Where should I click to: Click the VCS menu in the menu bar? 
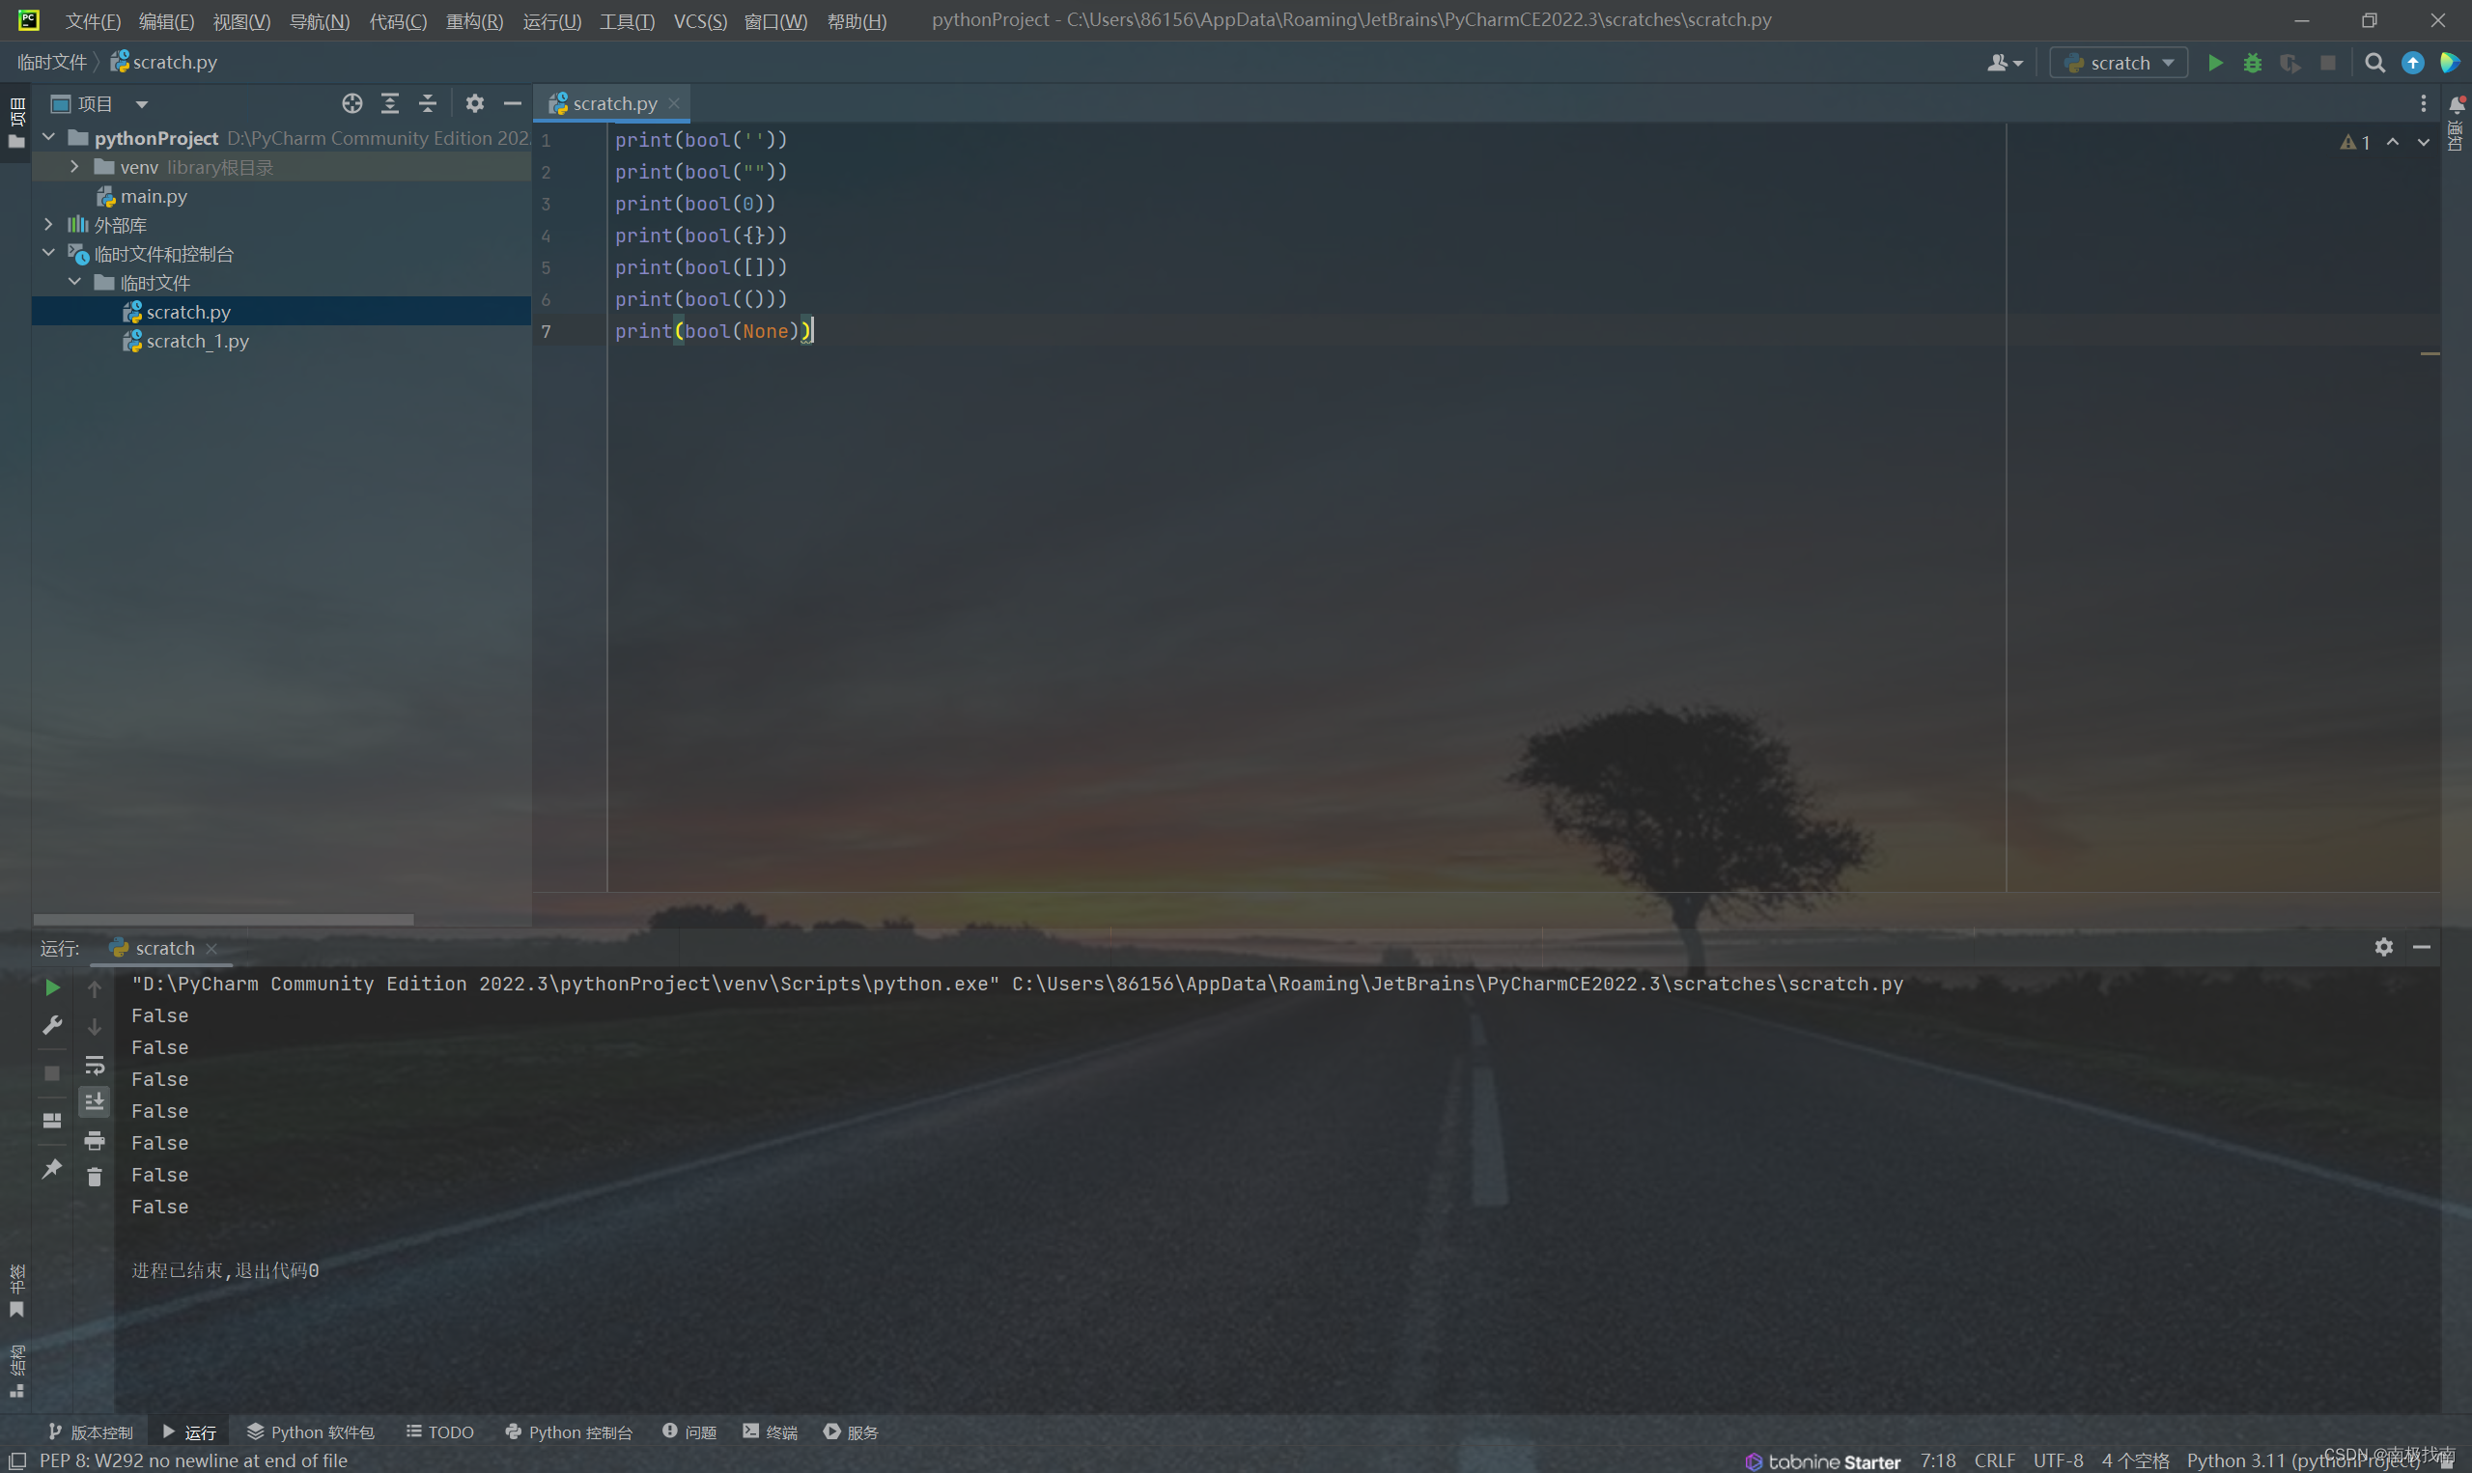[698, 19]
